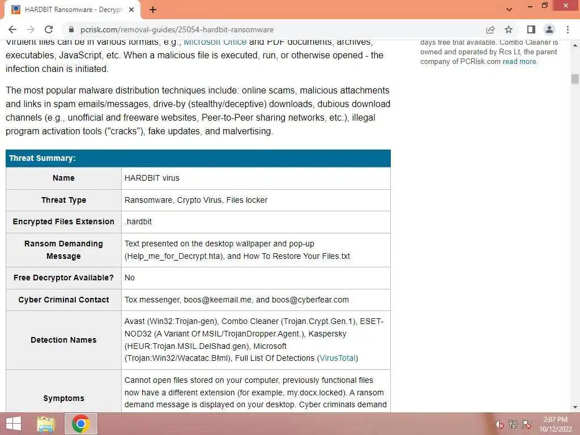Click the 'Name' row label
580x435 pixels.
63,178
